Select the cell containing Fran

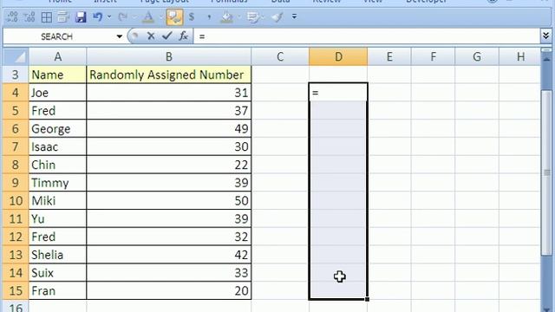pos(58,291)
